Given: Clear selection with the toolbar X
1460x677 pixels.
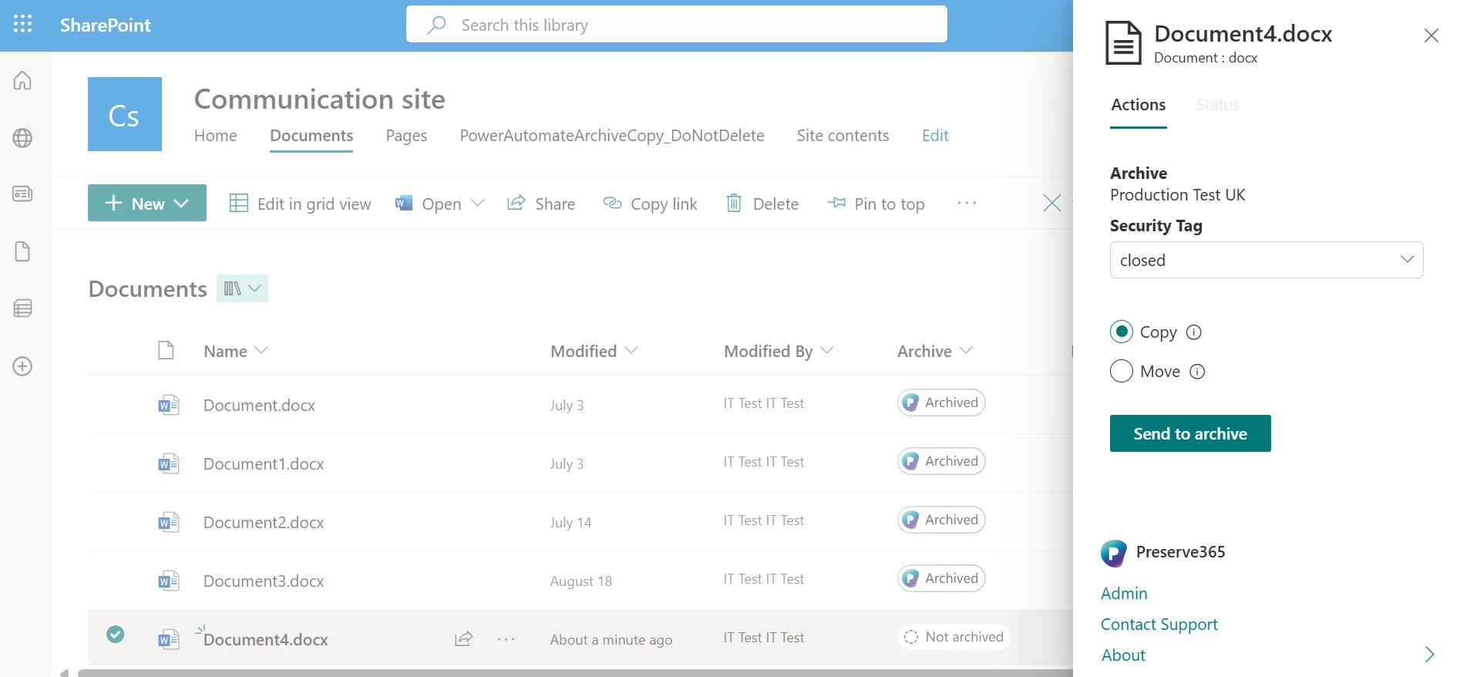Looking at the screenshot, I should coord(1051,203).
